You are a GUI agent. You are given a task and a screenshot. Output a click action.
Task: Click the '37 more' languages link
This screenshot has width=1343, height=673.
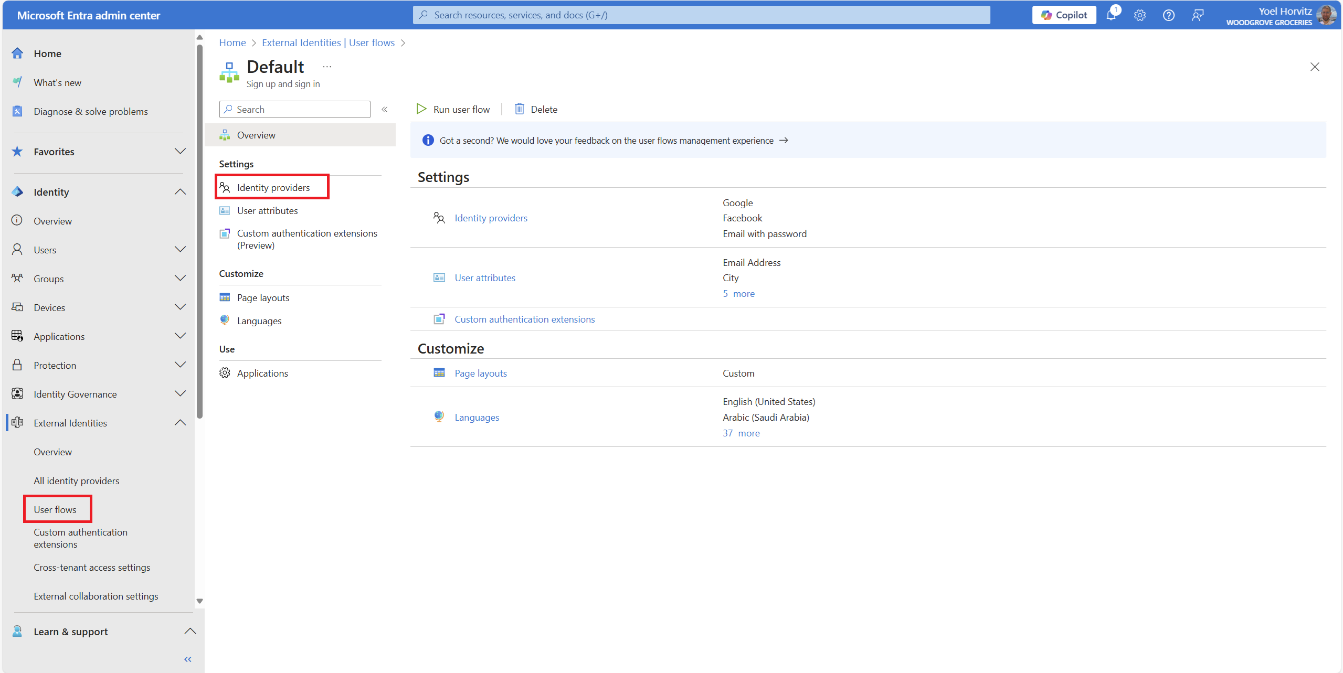(x=741, y=433)
